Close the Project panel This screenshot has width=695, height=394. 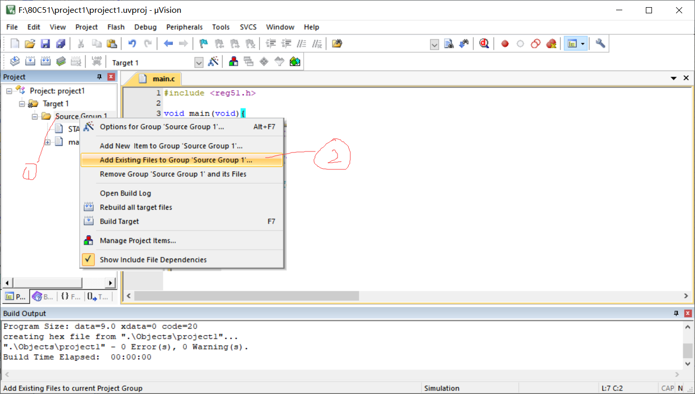click(x=111, y=77)
